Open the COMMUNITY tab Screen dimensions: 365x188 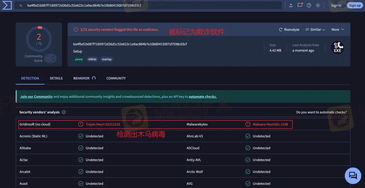tap(116, 78)
